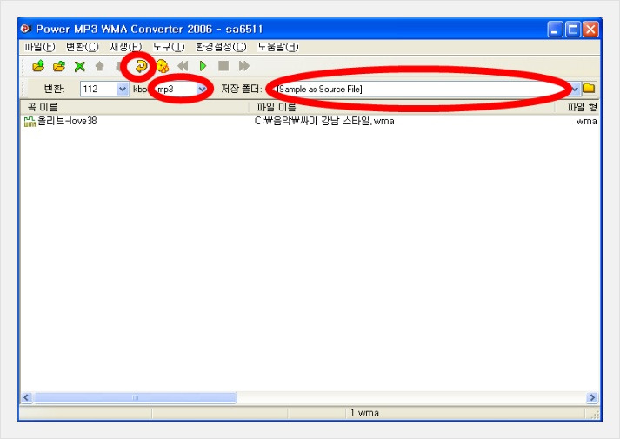The height and width of the screenshot is (439, 620).
Task: Click the yellow CD burn icon
Action: point(162,66)
